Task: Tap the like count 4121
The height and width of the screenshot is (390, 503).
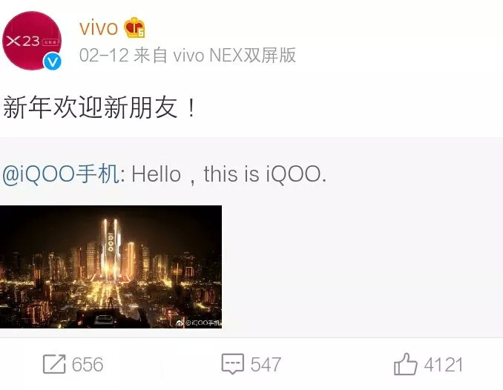Action: coord(444,364)
